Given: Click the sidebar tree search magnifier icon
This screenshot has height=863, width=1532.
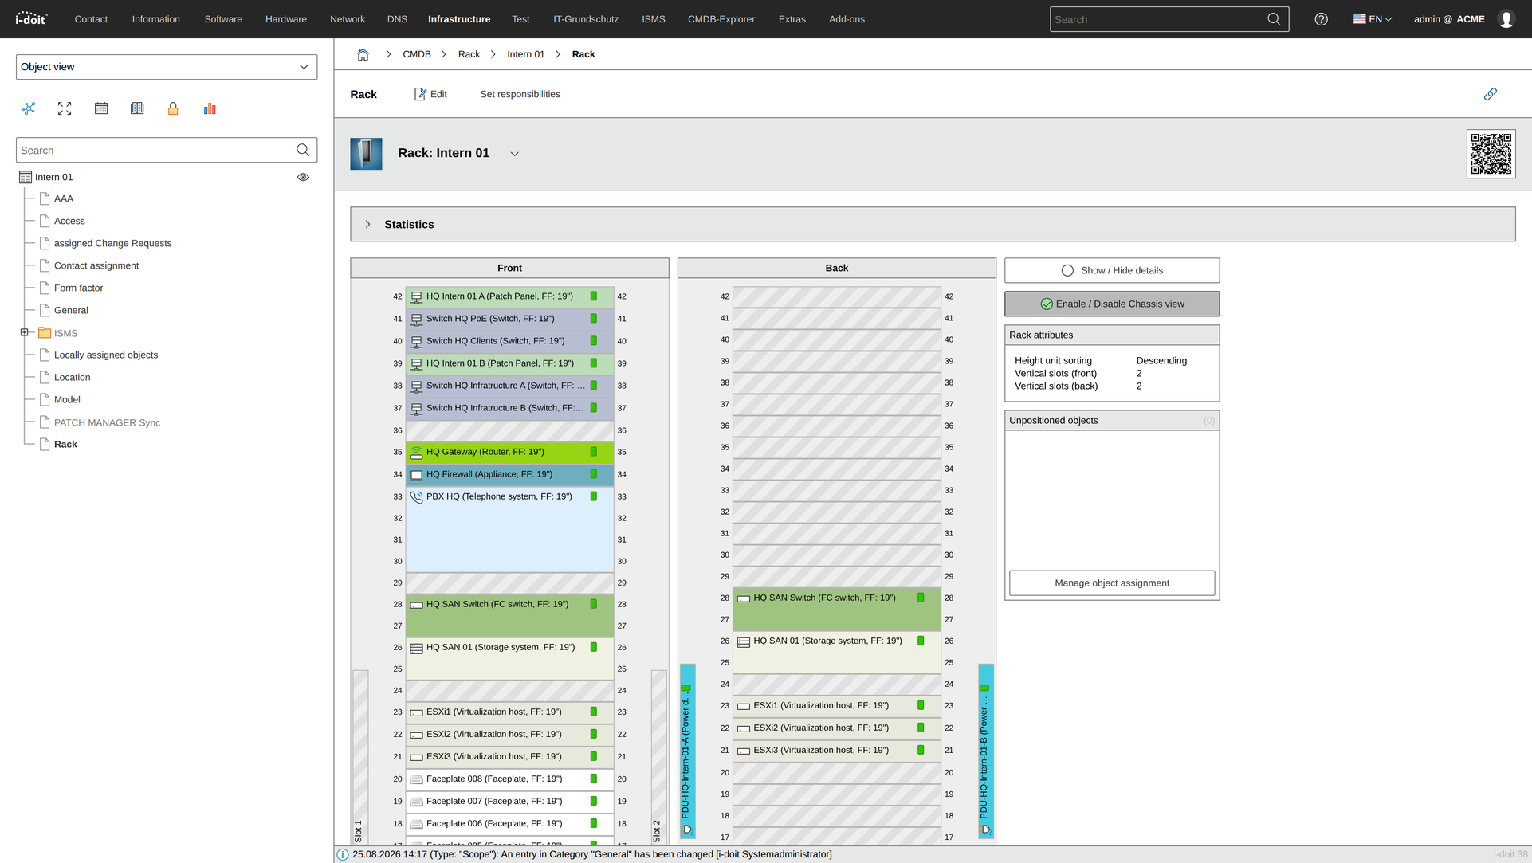Looking at the screenshot, I should click(303, 150).
